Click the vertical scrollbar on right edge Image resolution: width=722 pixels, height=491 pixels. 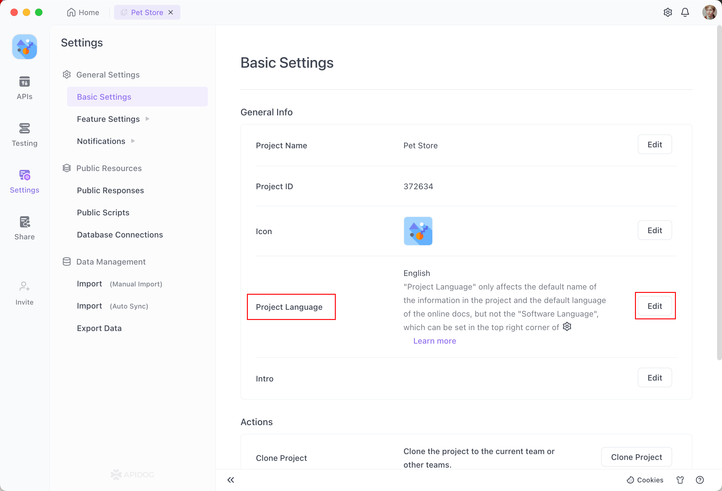point(719,193)
